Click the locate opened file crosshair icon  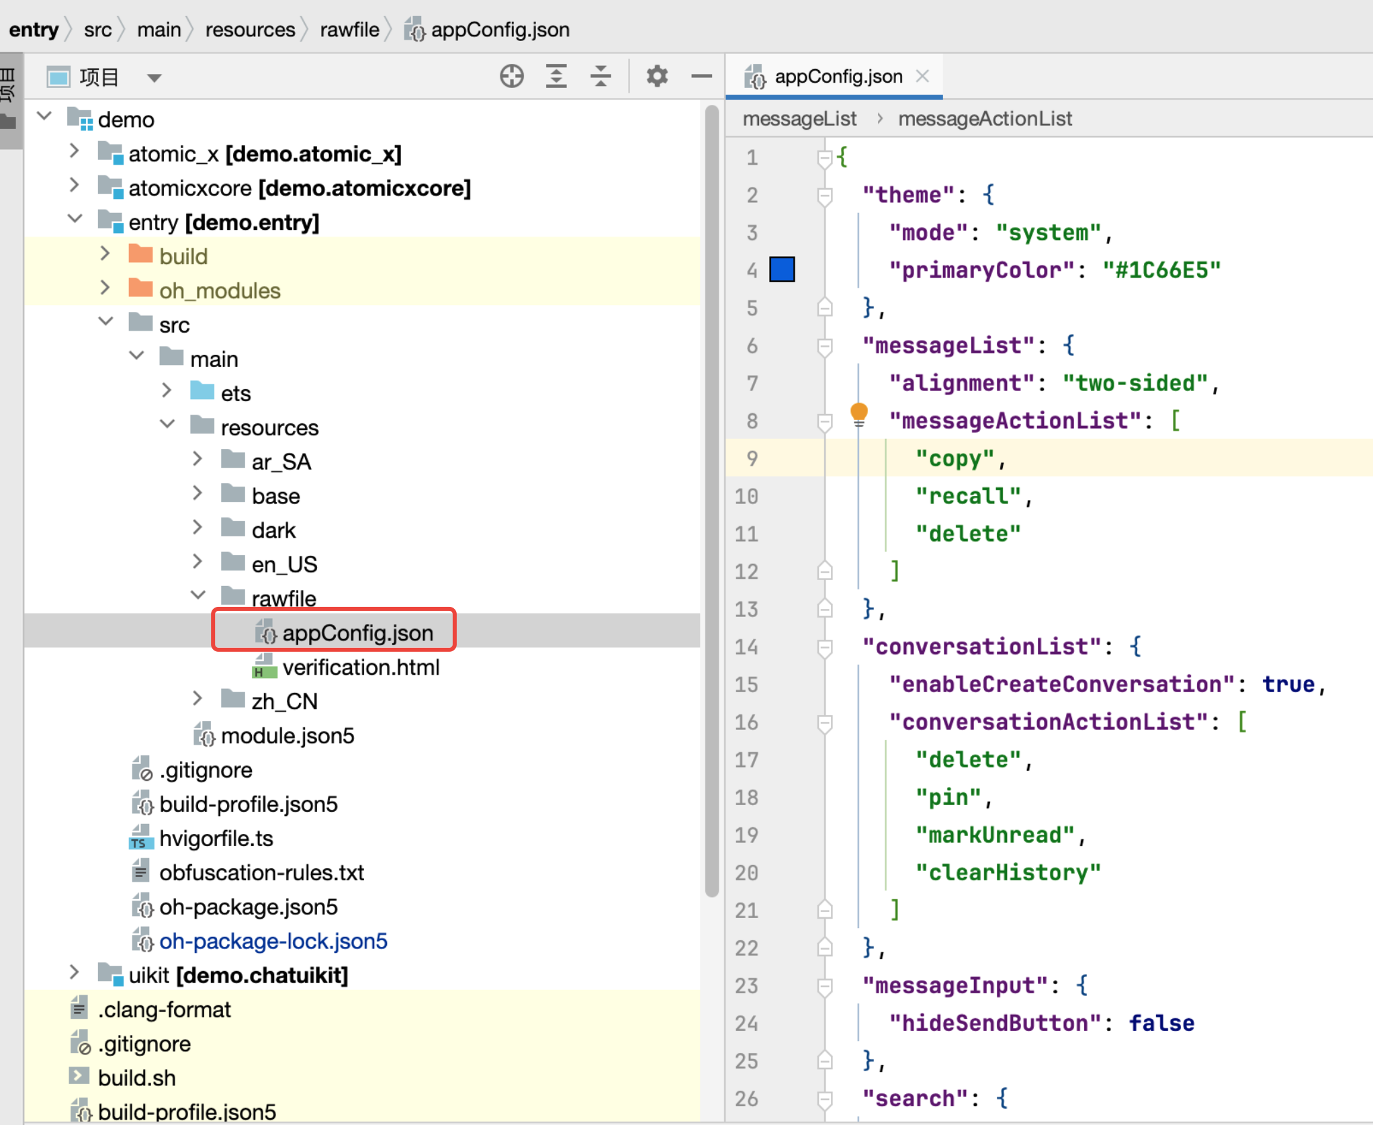[511, 77]
